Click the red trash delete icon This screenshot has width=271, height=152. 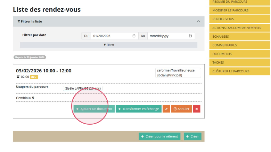(197, 109)
